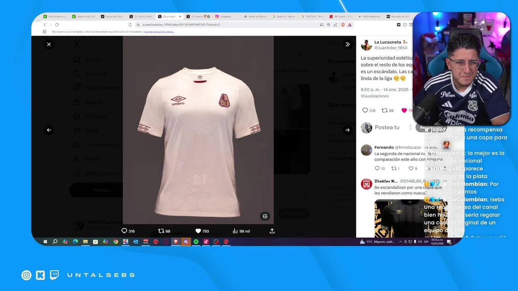518x291 pixels.
Task: Click the share icon under the photo
Action: coord(272,231)
